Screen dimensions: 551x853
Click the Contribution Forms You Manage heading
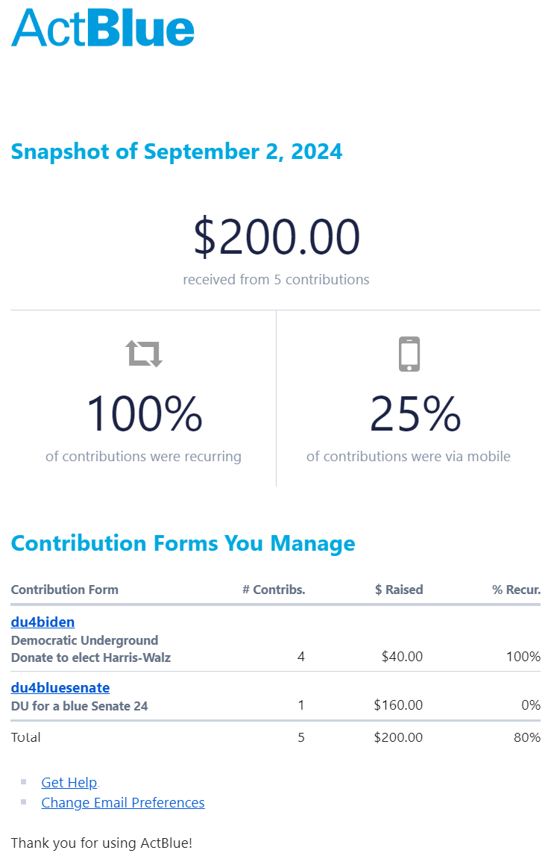coord(183,543)
